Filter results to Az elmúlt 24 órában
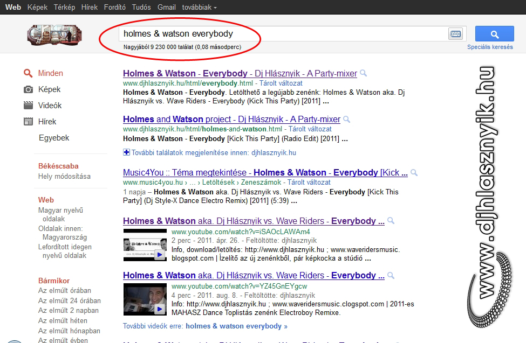The height and width of the screenshot is (343, 526). click(70, 301)
